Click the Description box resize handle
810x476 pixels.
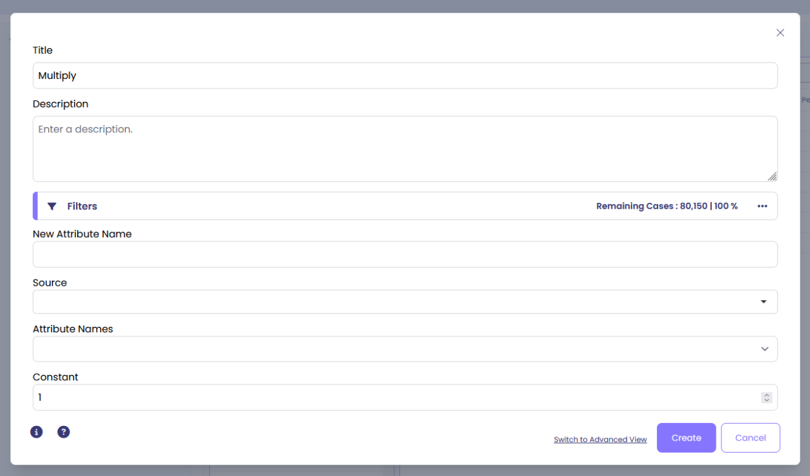(772, 176)
